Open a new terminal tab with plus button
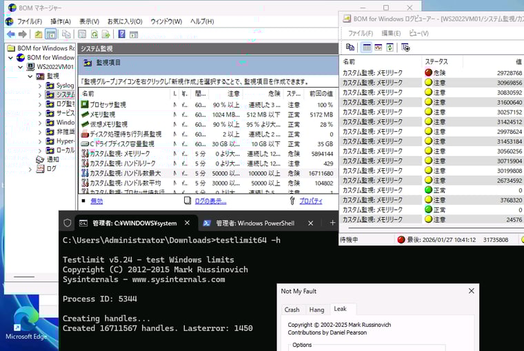524x351 pixels. (332, 223)
